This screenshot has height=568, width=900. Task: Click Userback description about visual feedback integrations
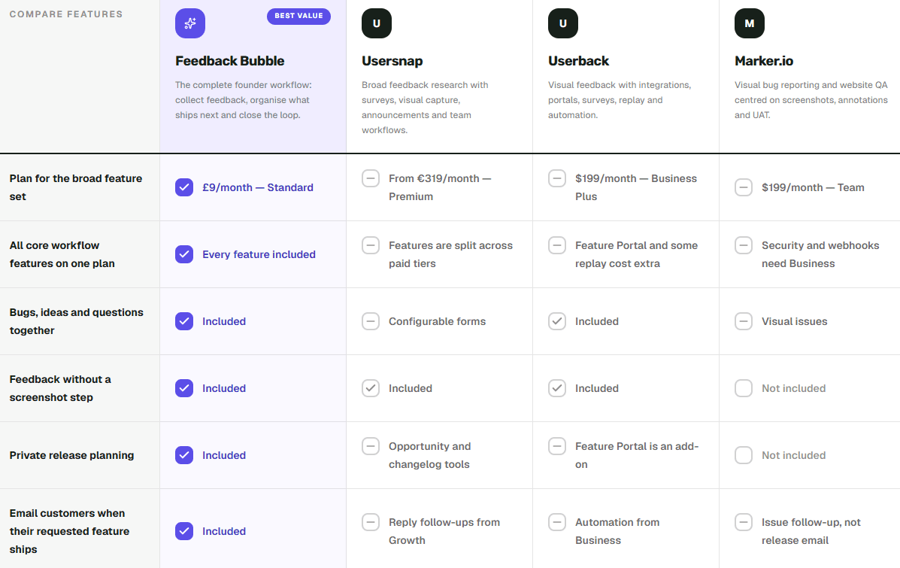click(x=620, y=100)
